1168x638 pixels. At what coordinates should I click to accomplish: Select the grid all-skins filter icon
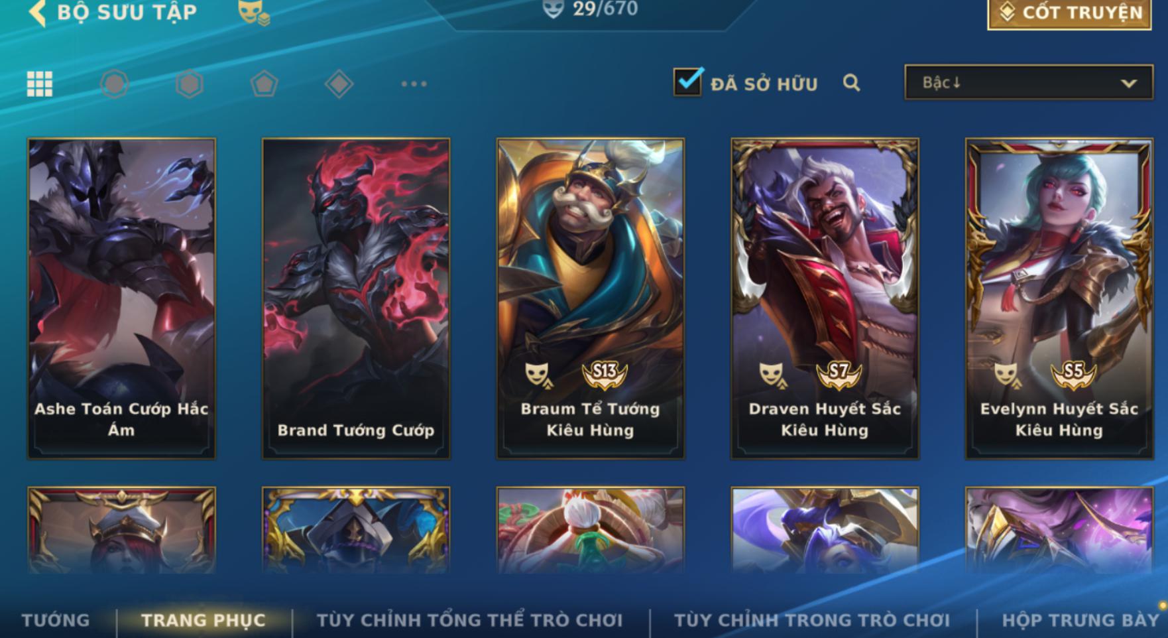[40, 84]
